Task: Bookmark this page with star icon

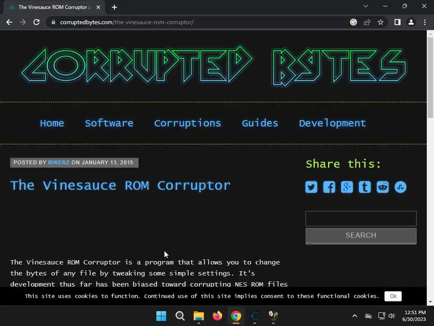Action: [x=381, y=22]
